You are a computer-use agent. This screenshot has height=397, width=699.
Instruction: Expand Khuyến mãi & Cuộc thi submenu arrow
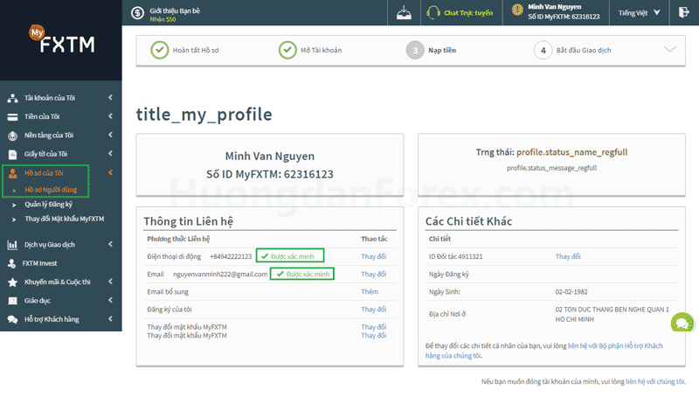coord(110,282)
